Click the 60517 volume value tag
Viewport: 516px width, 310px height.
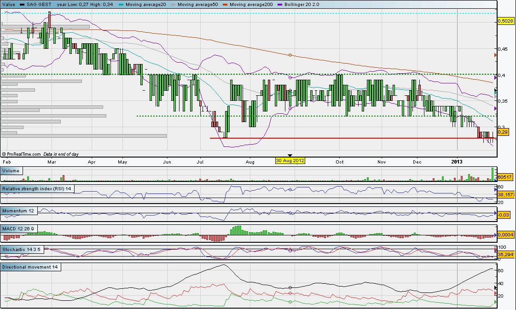pyautogui.click(x=505, y=177)
